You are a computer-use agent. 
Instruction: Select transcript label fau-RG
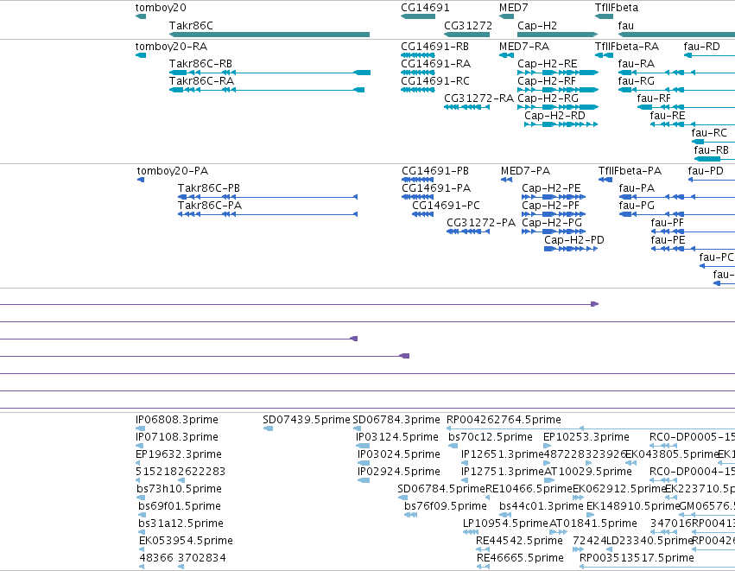click(x=636, y=81)
